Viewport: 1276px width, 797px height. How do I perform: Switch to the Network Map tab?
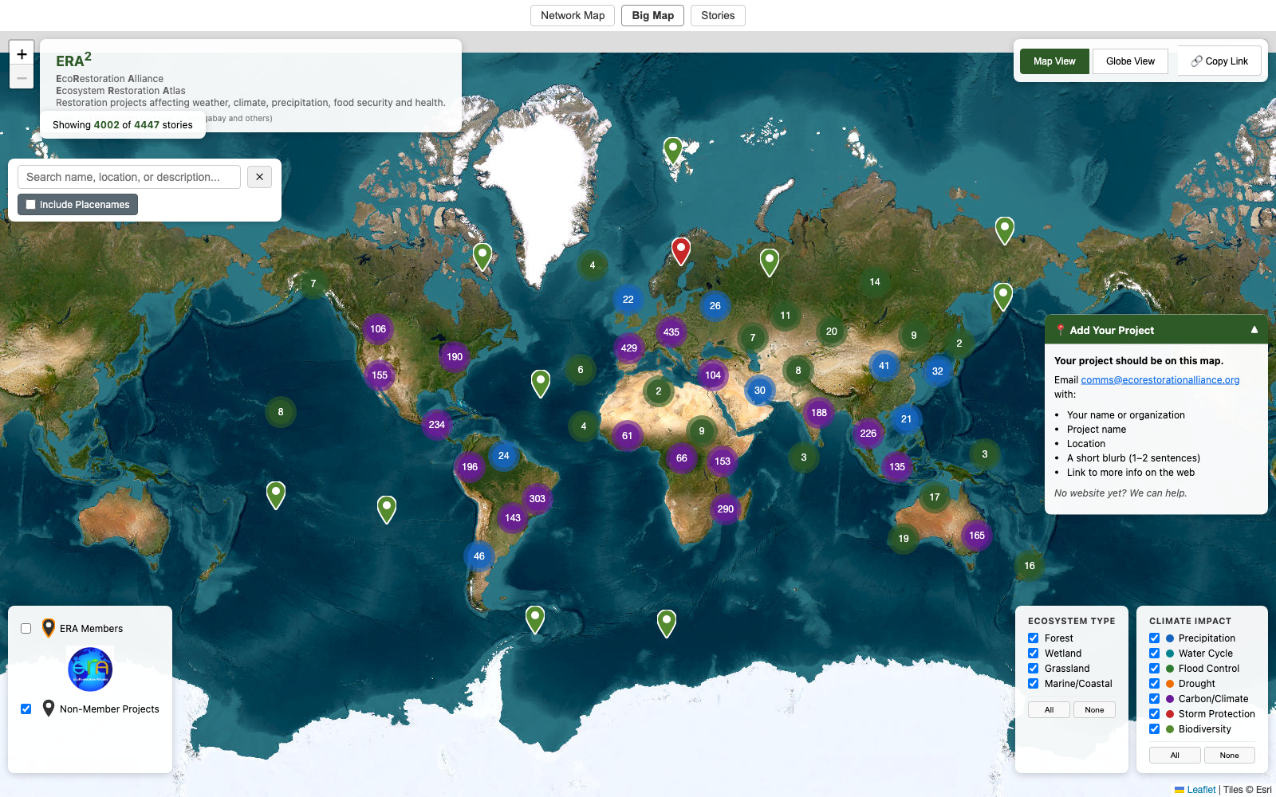[573, 15]
